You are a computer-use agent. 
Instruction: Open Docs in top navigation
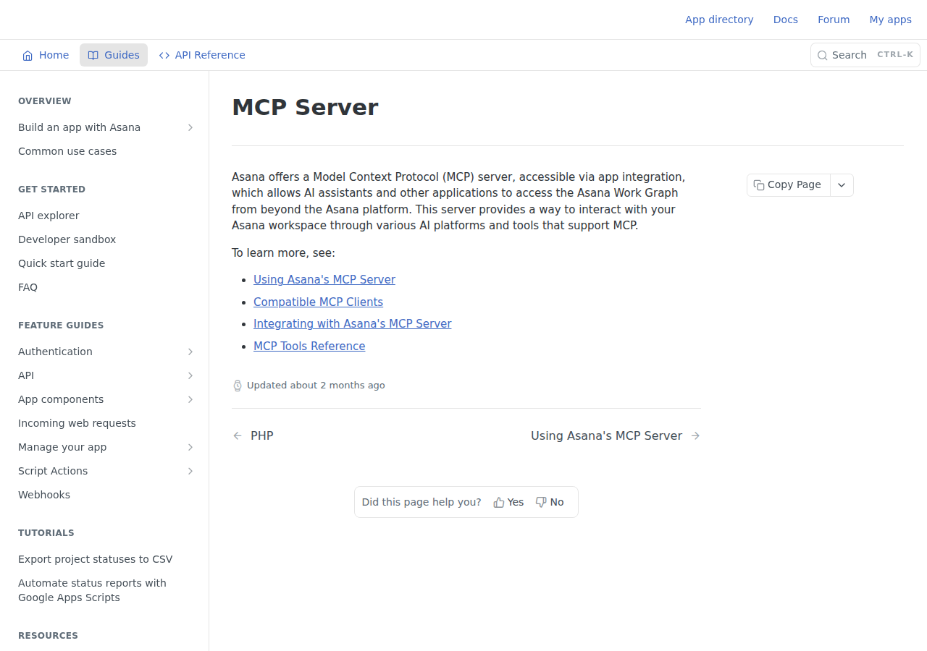click(786, 20)
